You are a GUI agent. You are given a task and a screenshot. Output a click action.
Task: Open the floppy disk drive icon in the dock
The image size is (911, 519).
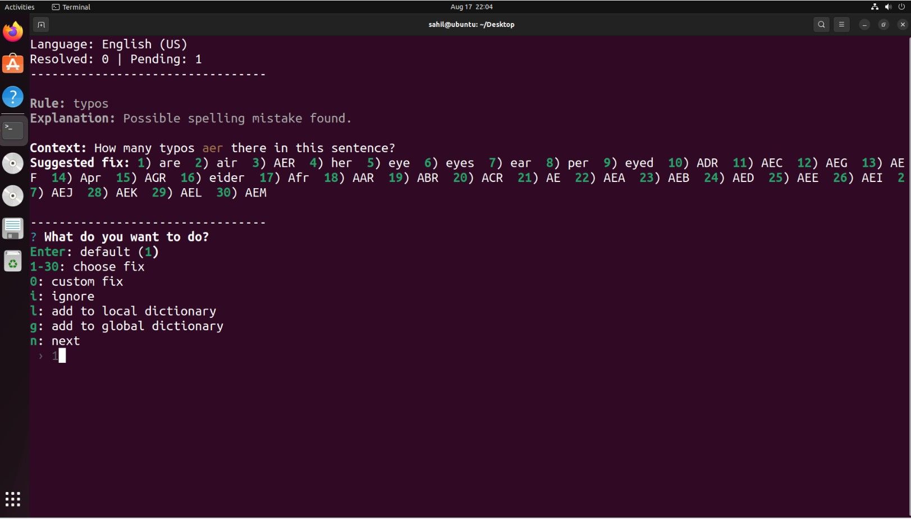click(x=12, y=228)
